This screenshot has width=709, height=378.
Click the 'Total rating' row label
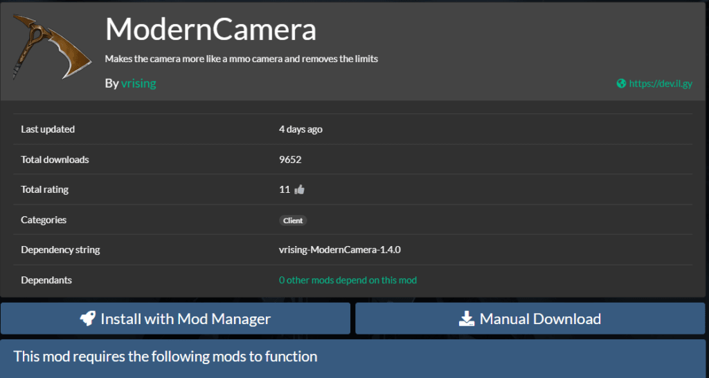(x=44, y=189)
